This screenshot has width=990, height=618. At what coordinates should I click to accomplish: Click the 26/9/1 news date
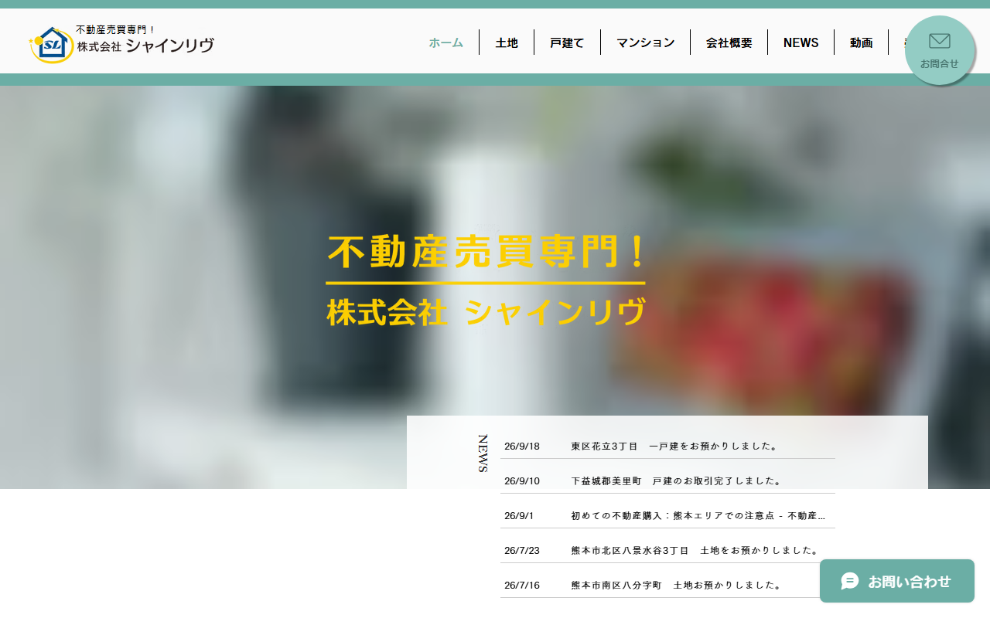[x=519, y=516]
